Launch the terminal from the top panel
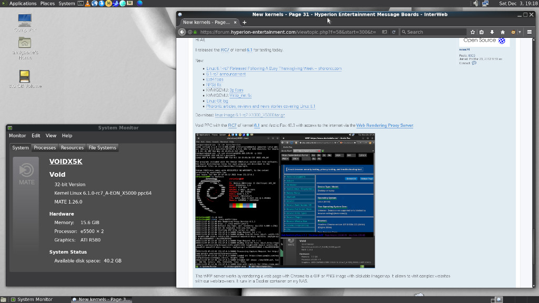The image size is (539, 303). pyautogui.click(x=81, y=4)
